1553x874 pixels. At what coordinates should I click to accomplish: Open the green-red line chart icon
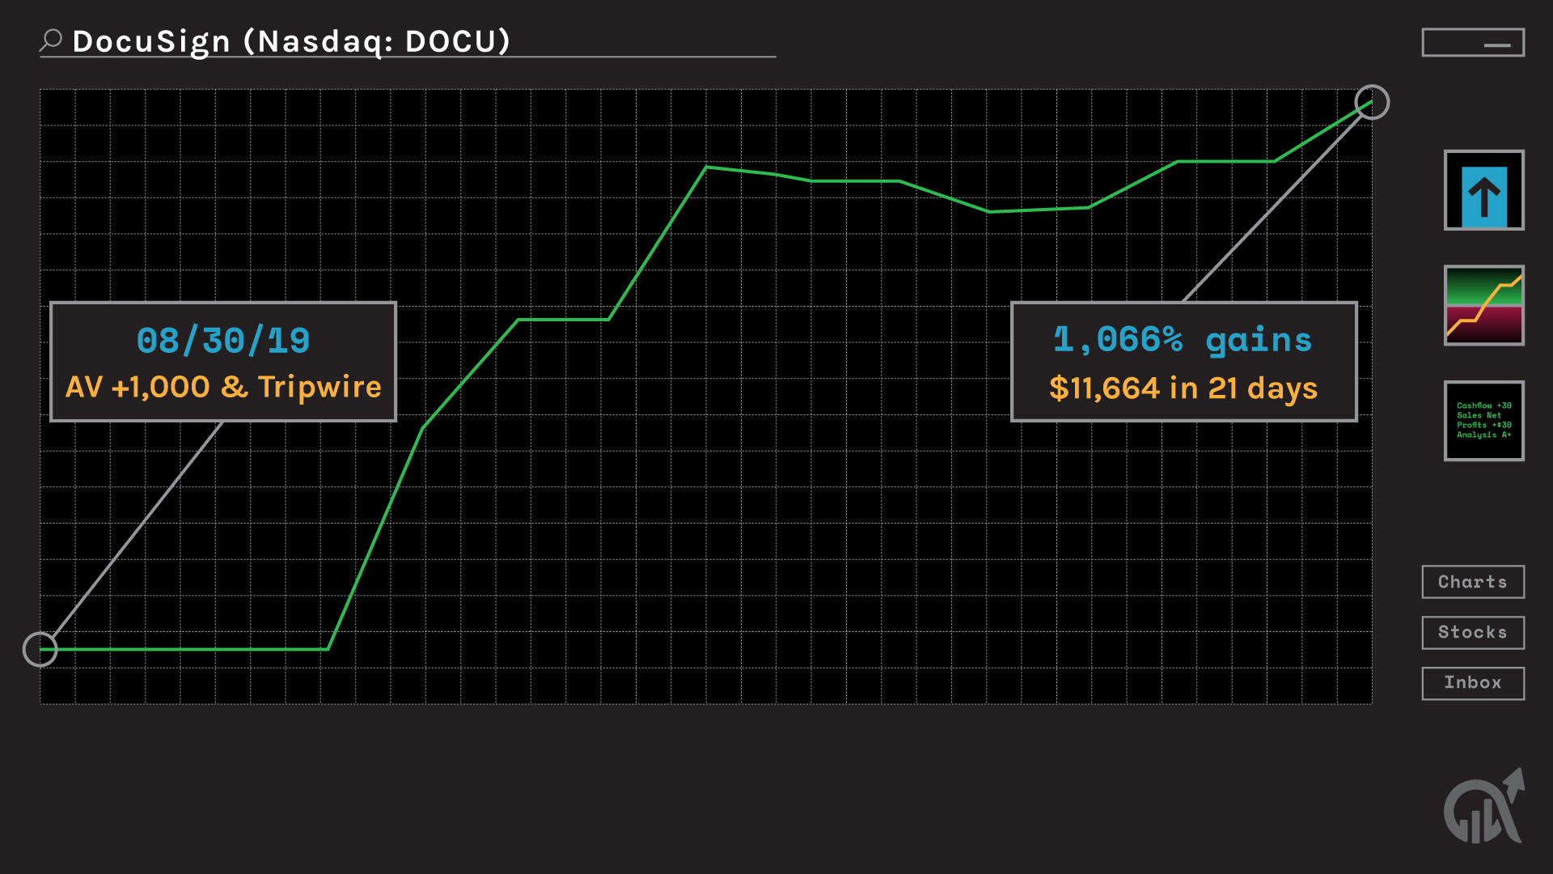(x=1483, y=305)
